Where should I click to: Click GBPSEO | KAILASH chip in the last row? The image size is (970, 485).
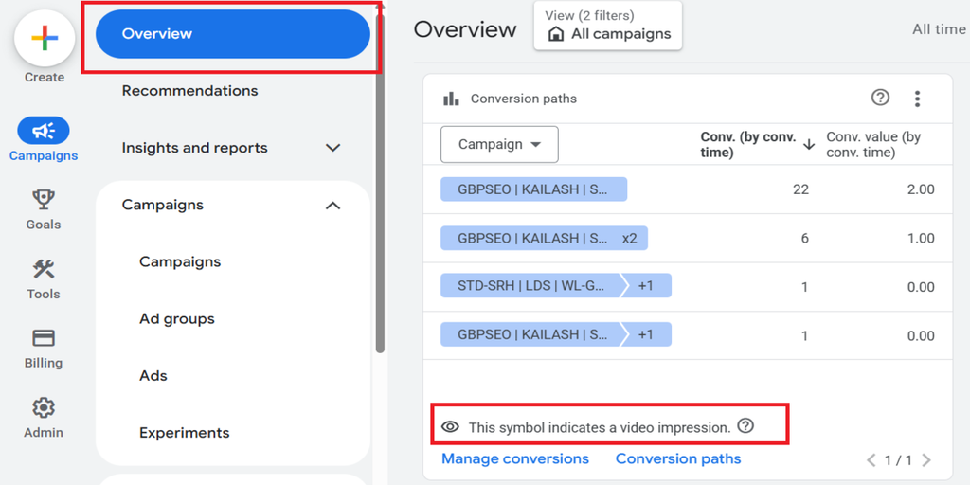point(530,334)
